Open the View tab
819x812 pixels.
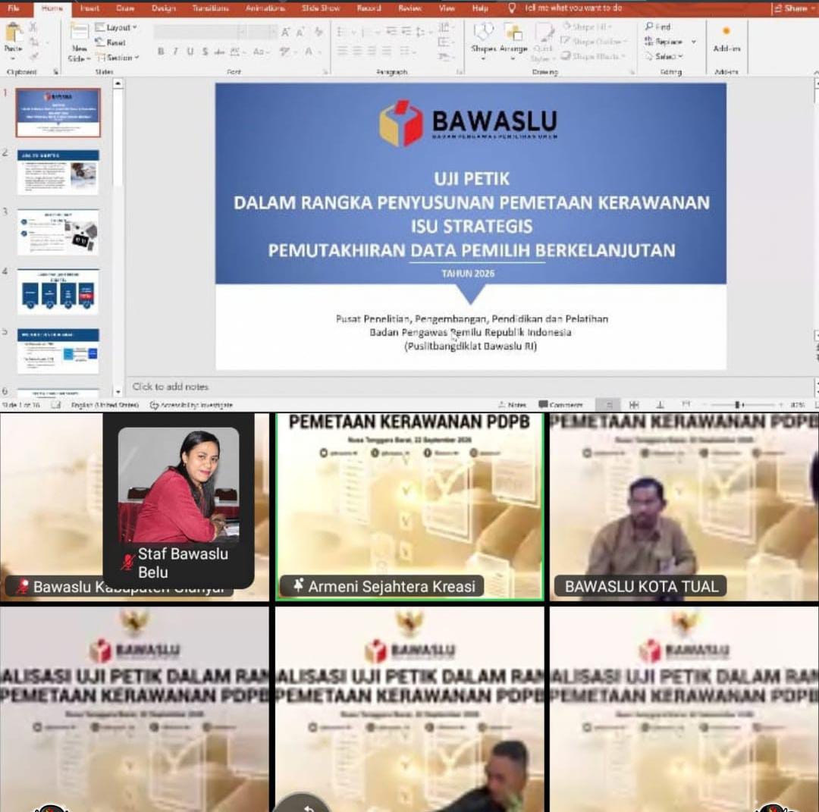[447, 8]
